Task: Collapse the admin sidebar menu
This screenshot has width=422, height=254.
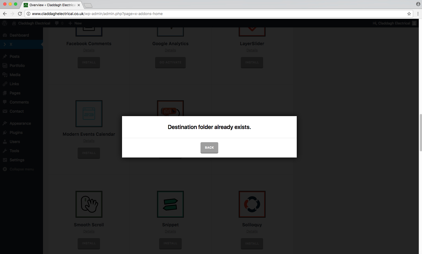Action: [22, 169]
